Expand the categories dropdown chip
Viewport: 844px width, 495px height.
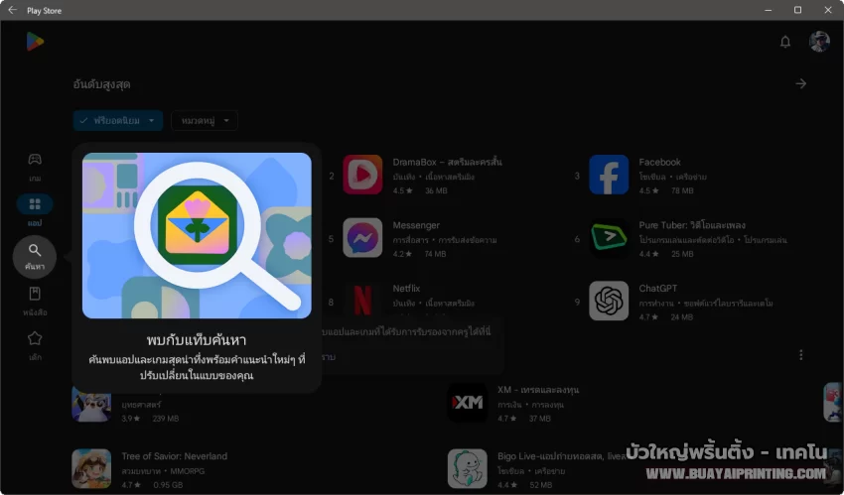point(205,120)
